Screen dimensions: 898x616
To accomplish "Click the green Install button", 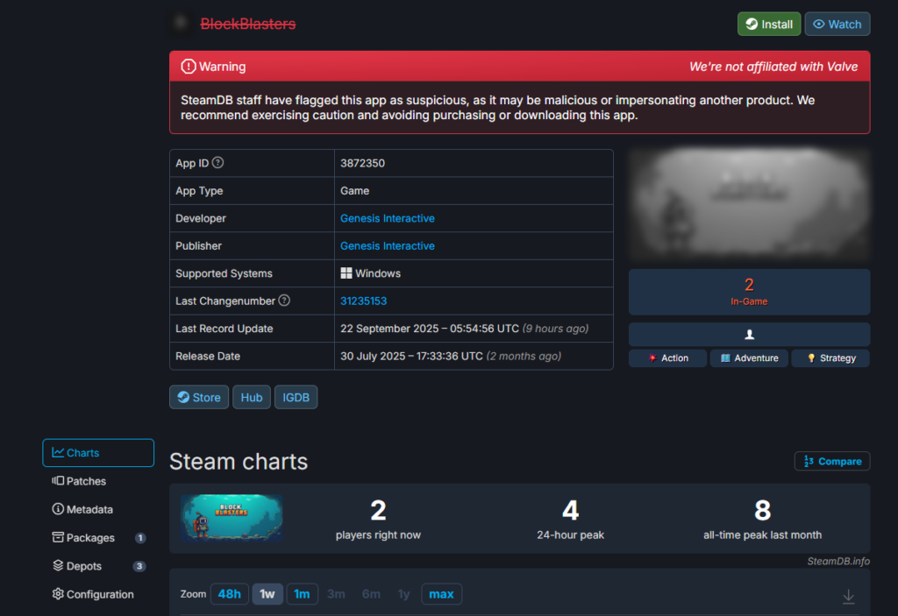I will pos(768,25).
